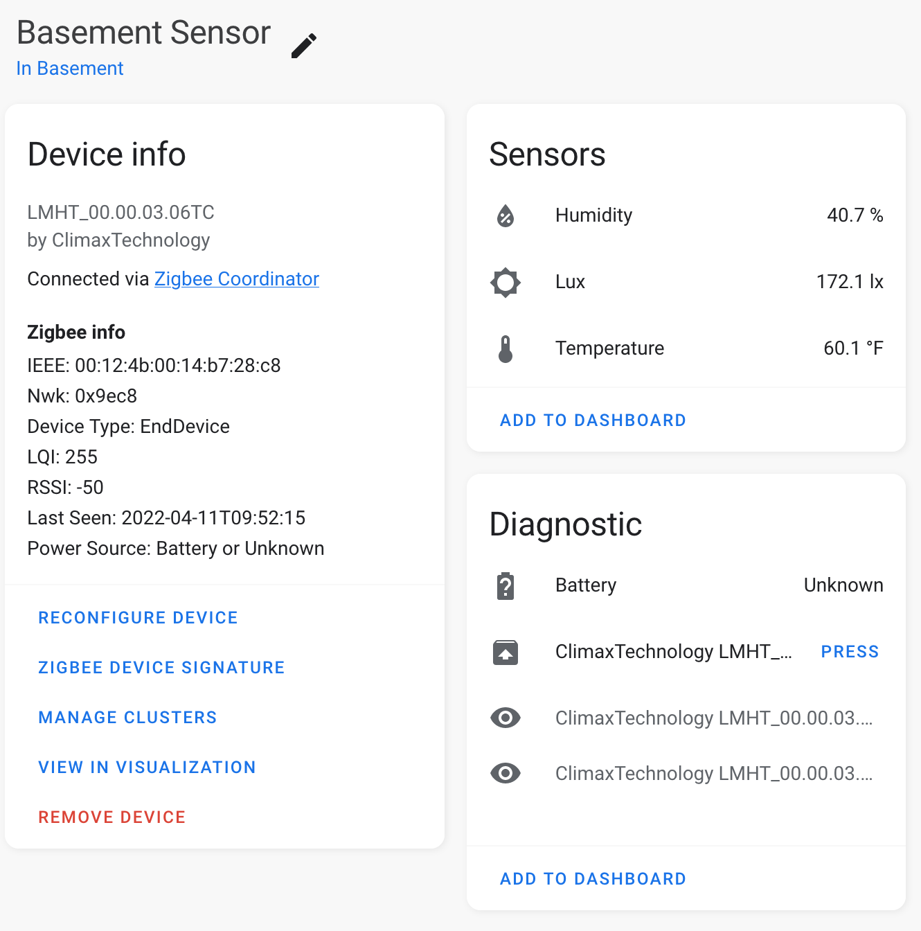
Task: Click the 60.1 °F temperature value
Action: 853,348
